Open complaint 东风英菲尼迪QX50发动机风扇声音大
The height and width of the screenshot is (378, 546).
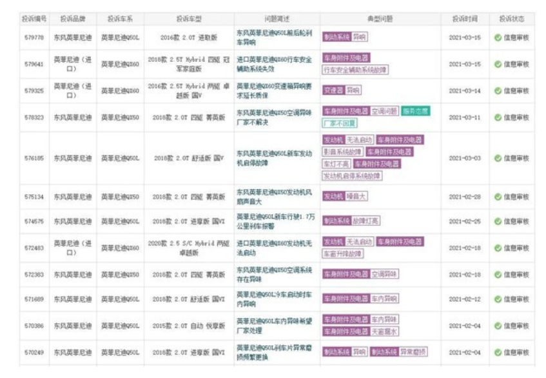275,197
